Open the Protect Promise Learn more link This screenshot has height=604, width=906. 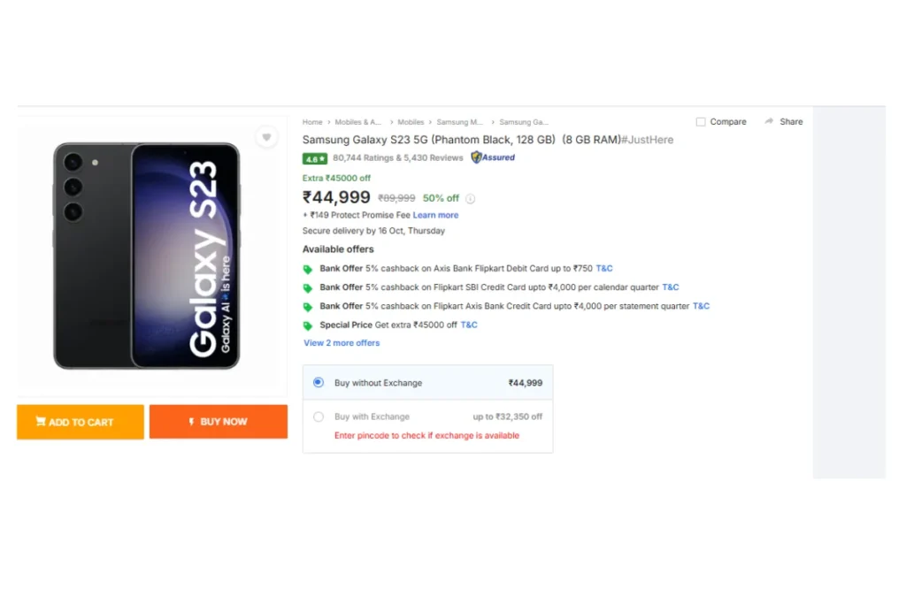435,215
